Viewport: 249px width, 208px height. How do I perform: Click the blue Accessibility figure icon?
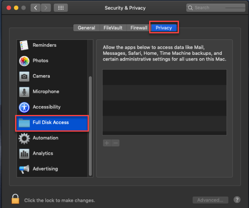point(24,107)
